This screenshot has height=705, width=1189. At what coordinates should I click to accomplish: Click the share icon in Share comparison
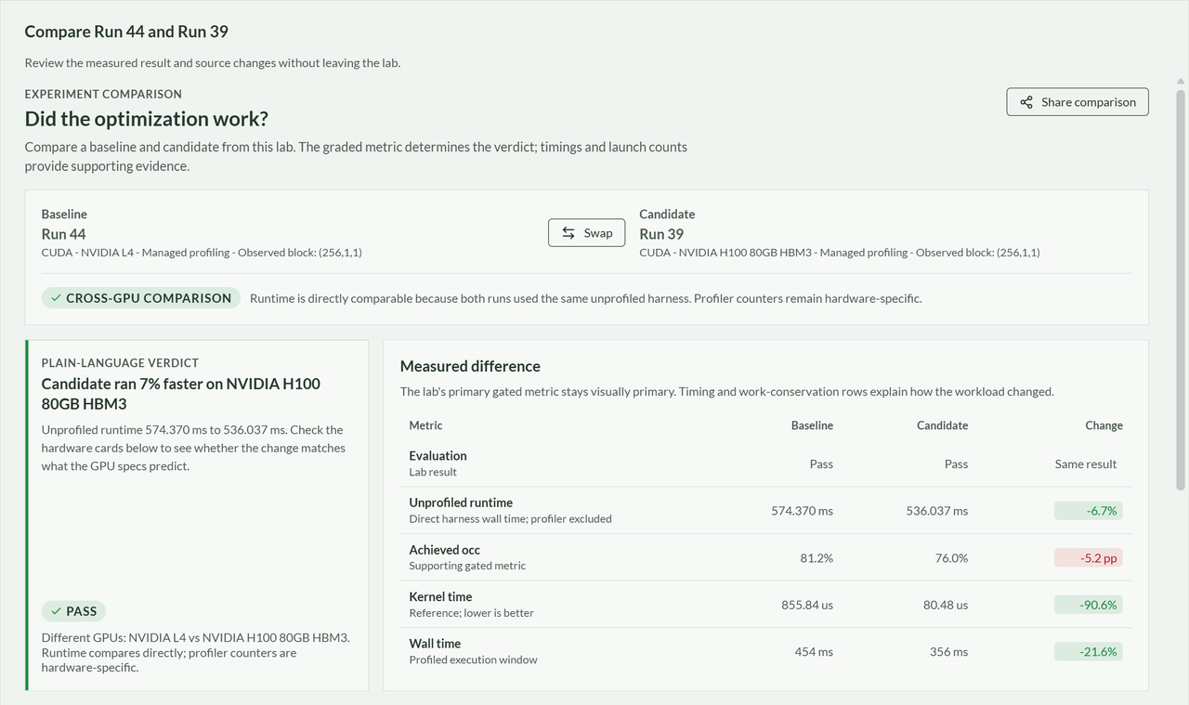click(1026, 102)
